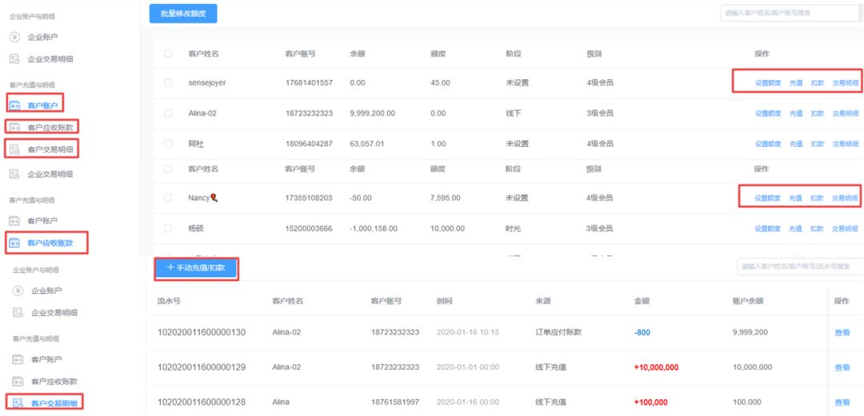The width and height of the screenshot is (864, 416).
Task: Tick the checkbox for customer sensejoyer
Action: [167, 82]
